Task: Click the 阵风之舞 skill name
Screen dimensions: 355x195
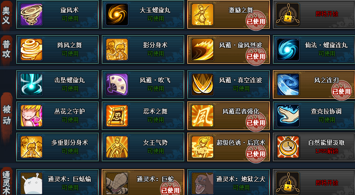Action: [69, 45]
